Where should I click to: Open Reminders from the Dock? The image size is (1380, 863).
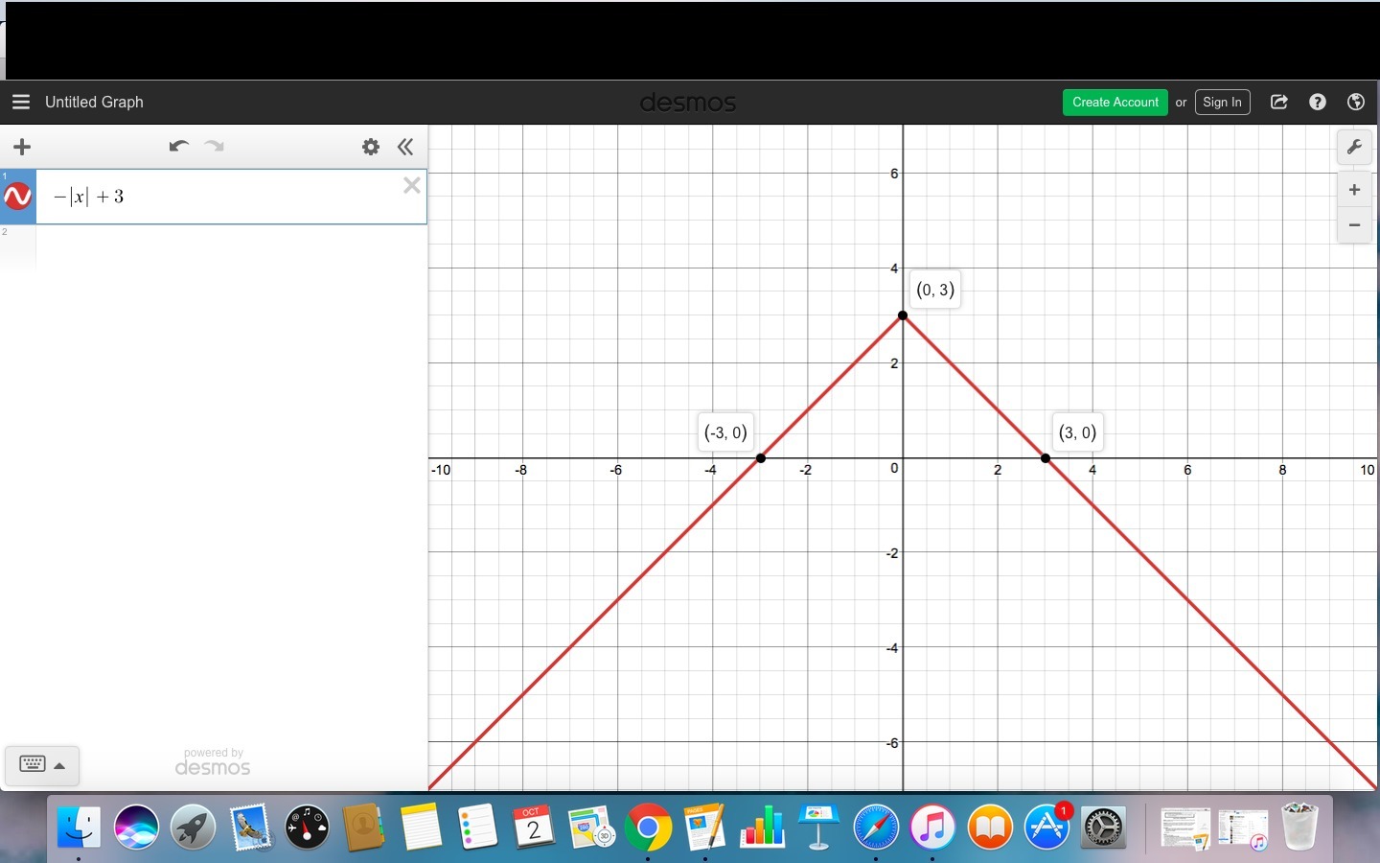coord(478,827)
